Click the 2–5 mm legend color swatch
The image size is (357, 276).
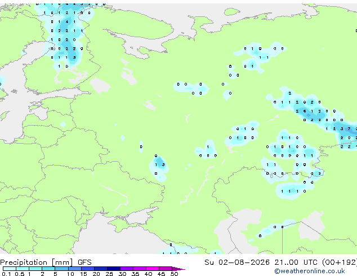pos(48,269)
